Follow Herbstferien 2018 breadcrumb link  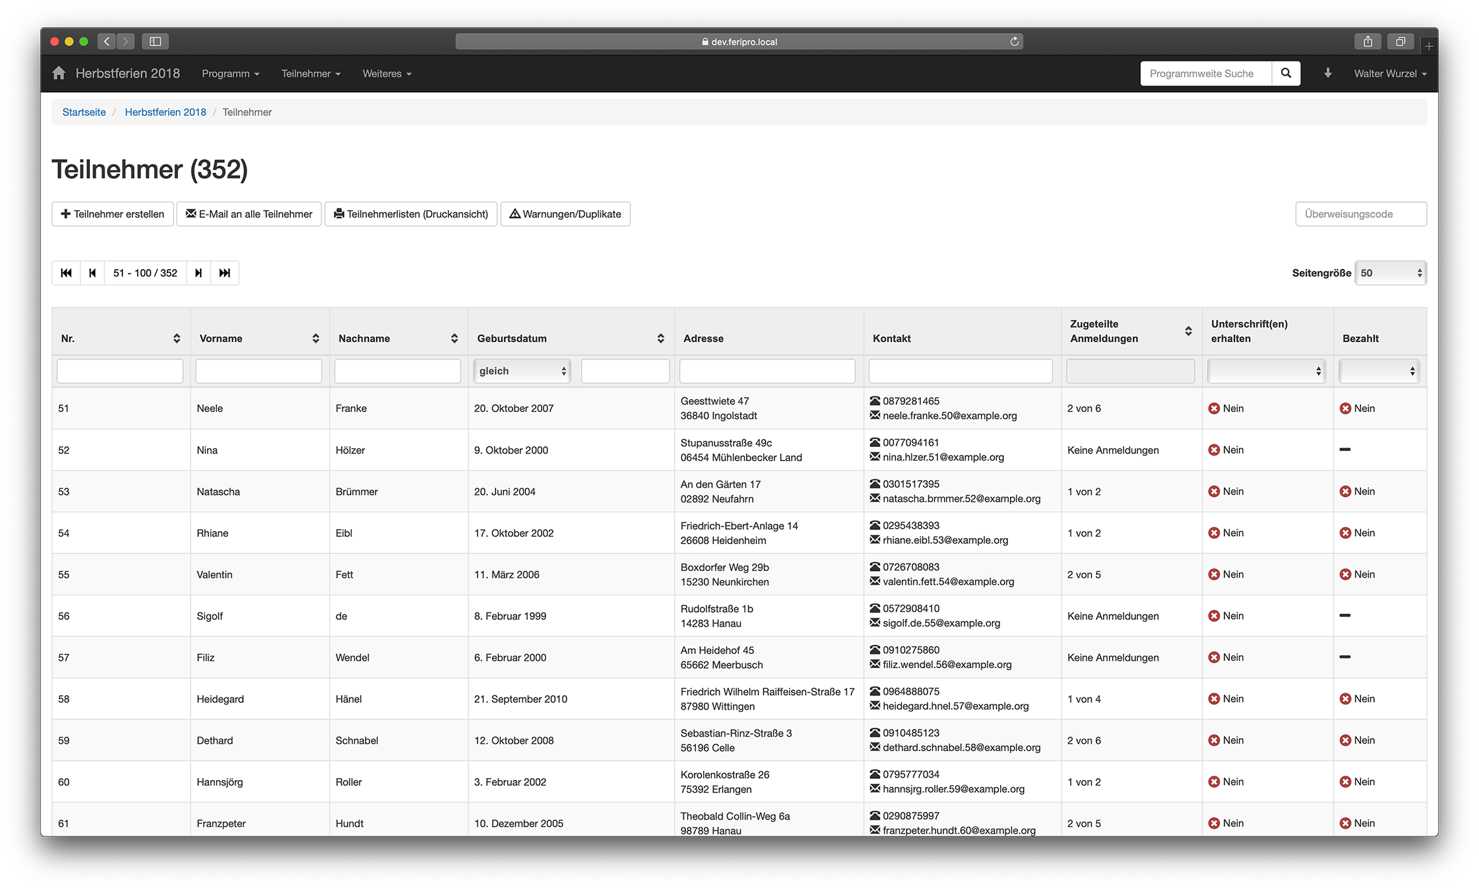pos(165,112)
